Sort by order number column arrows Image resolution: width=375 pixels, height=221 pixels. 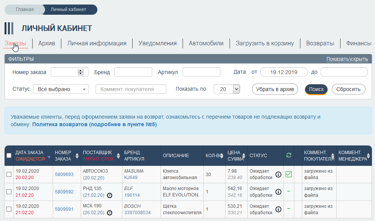(x=78, y=156)
